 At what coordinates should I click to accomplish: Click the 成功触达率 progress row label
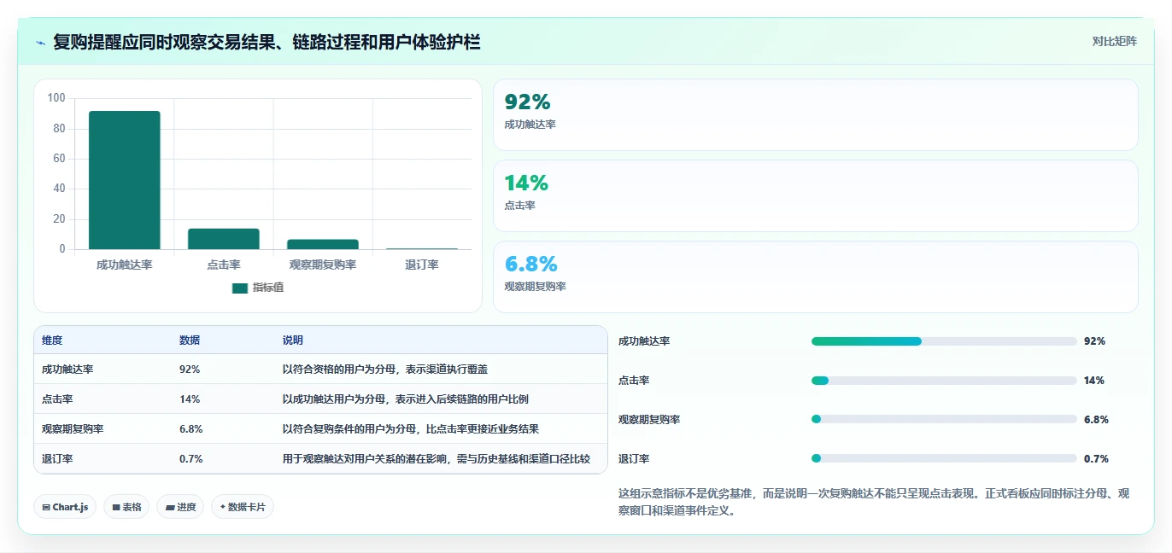[644, 341]
